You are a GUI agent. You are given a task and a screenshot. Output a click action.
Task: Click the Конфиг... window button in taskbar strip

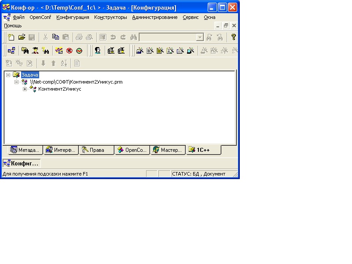click(x=21, y=163)
